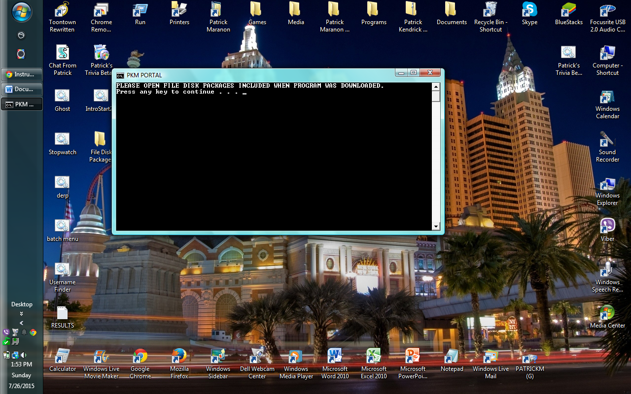The width and height of the screenshot is (631, 394).
Task: Click the PKM PORTAL title bar text
Action: tap(144, 75)
